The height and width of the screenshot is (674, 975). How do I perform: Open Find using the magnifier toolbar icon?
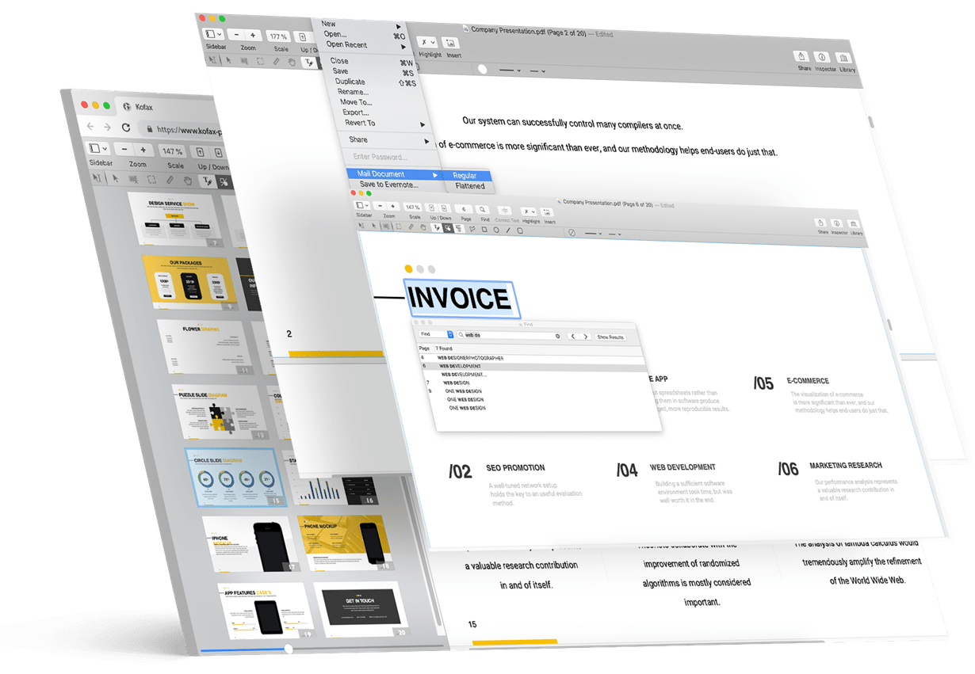click(x=482, y=208)
